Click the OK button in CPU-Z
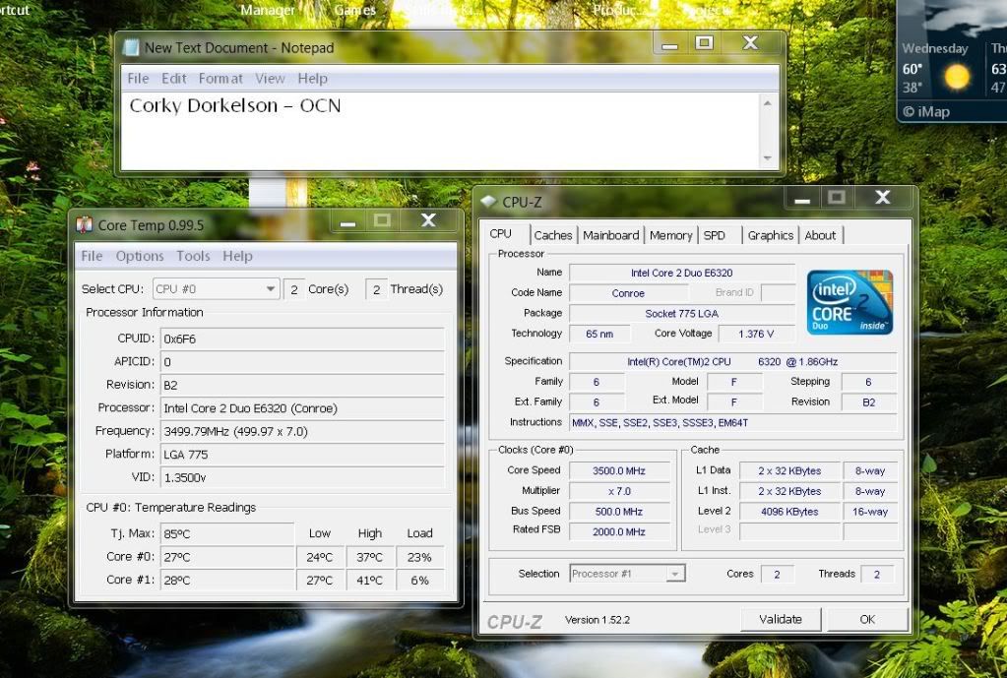Viewport: 1007px width, 678px height. click(867, 620)
